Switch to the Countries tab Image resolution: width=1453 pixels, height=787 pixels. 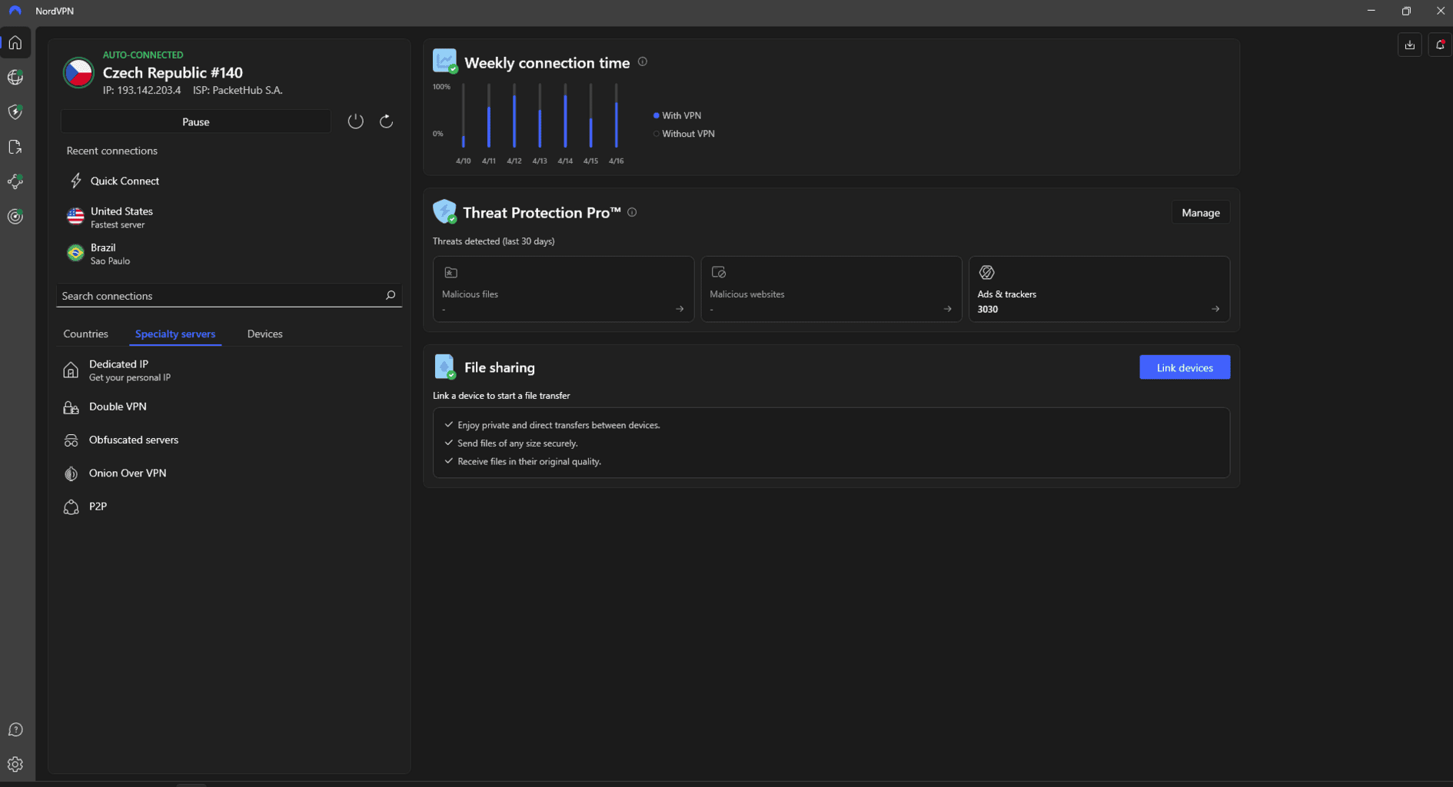85,334
